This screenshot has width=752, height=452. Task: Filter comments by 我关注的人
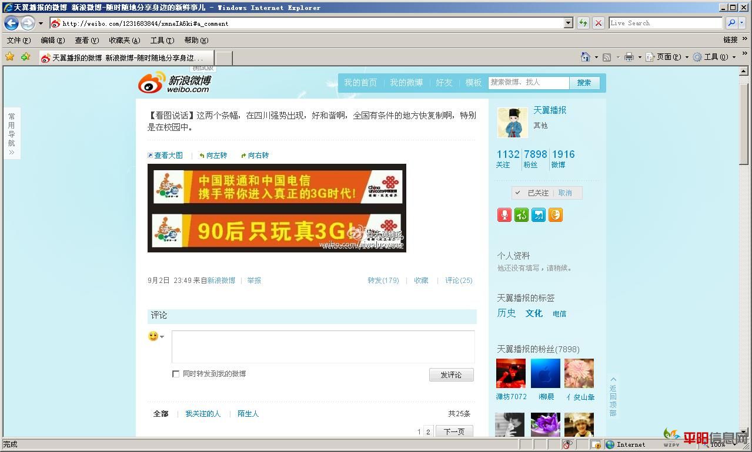point(203,414)
